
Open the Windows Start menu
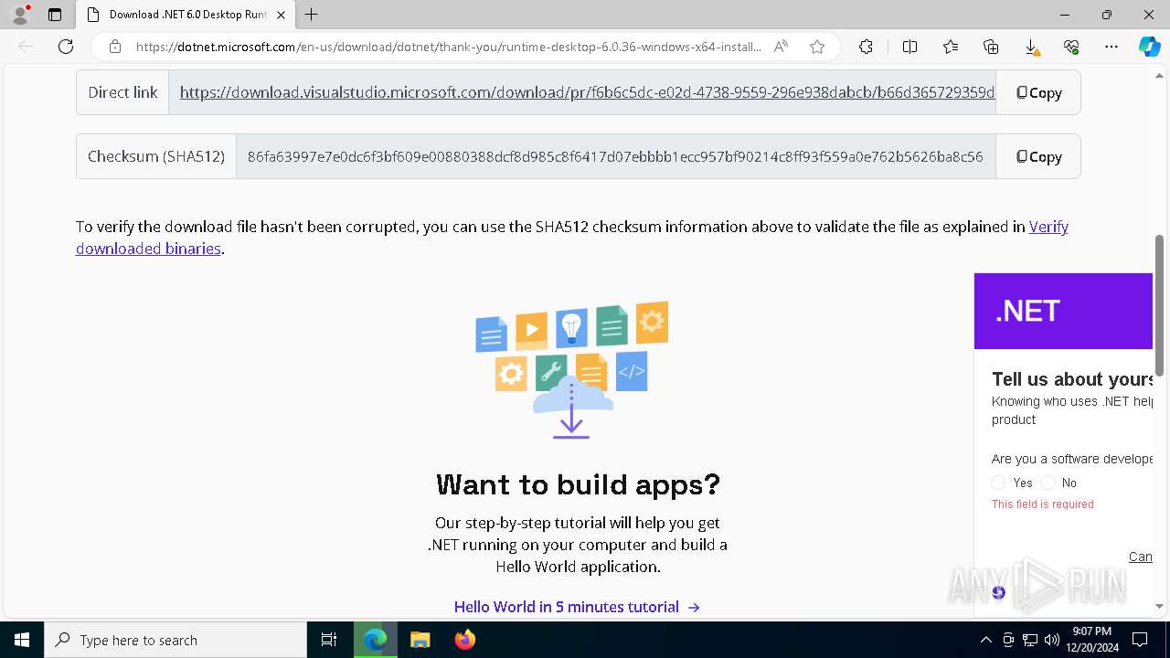[22, 640]
